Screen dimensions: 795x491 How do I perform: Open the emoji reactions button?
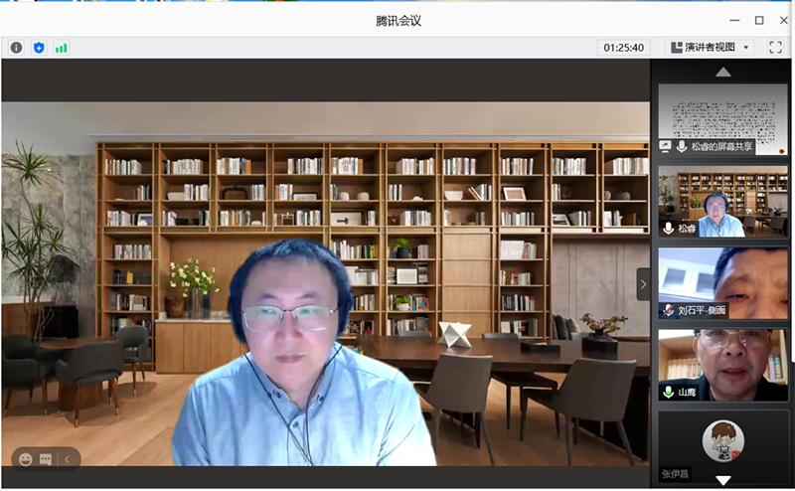click(25, 459)
